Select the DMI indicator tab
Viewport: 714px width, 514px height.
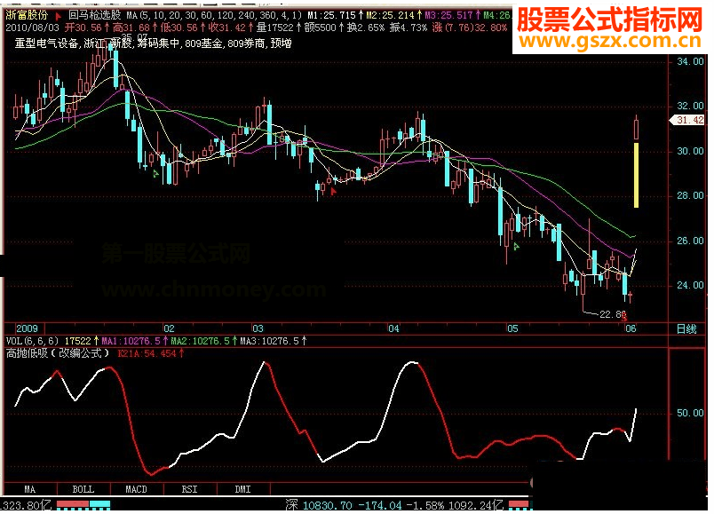click(242, 489)
